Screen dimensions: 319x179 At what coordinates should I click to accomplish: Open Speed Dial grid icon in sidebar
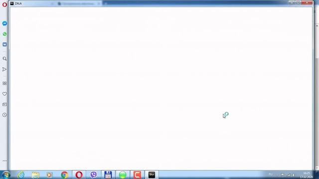4,84
